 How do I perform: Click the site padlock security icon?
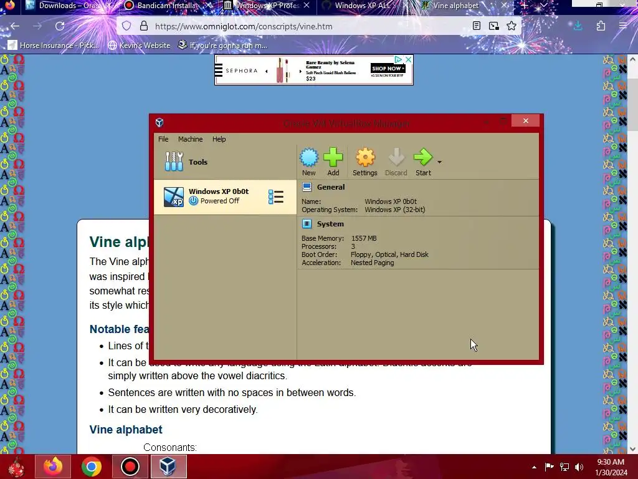(x=144, y=26)
